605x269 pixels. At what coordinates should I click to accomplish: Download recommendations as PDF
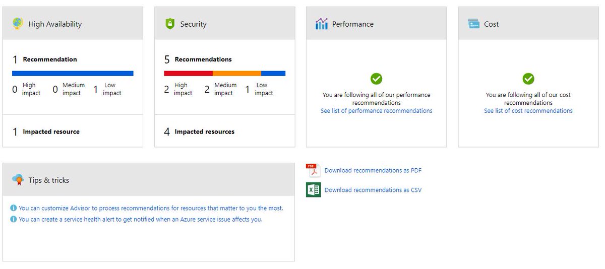point(373,170)
